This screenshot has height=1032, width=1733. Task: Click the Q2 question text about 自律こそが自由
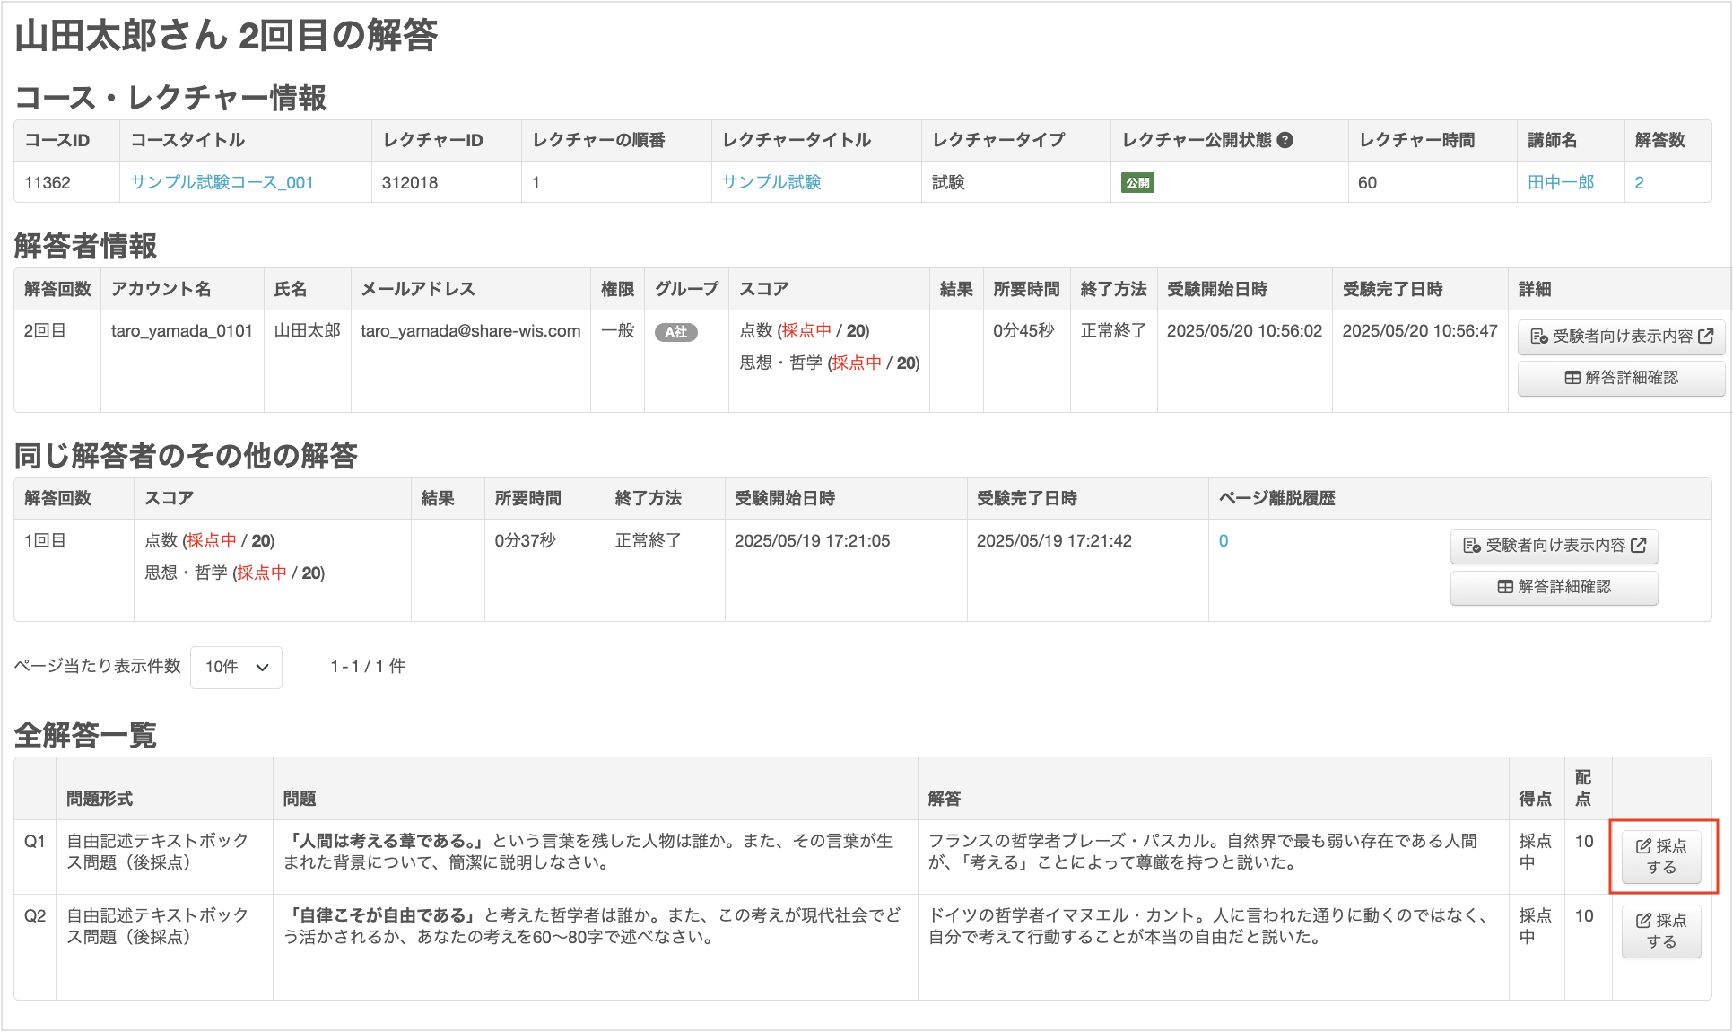coord(592,926)
